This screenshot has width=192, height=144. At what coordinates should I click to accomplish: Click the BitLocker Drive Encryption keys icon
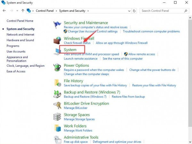point(57,105)
